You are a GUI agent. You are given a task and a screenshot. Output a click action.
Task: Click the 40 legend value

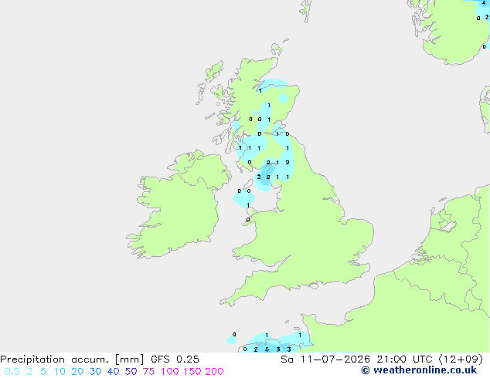pos(113,372)
